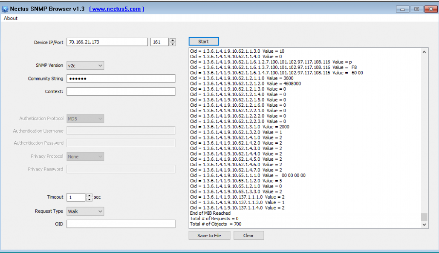The width and height of the screenshot is (439, 253).
Task: Focus the Community String field
Action: click(121, 79)
